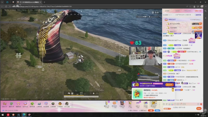
Task: Click the streamer webcam overlay
Action: coord(146,56)
